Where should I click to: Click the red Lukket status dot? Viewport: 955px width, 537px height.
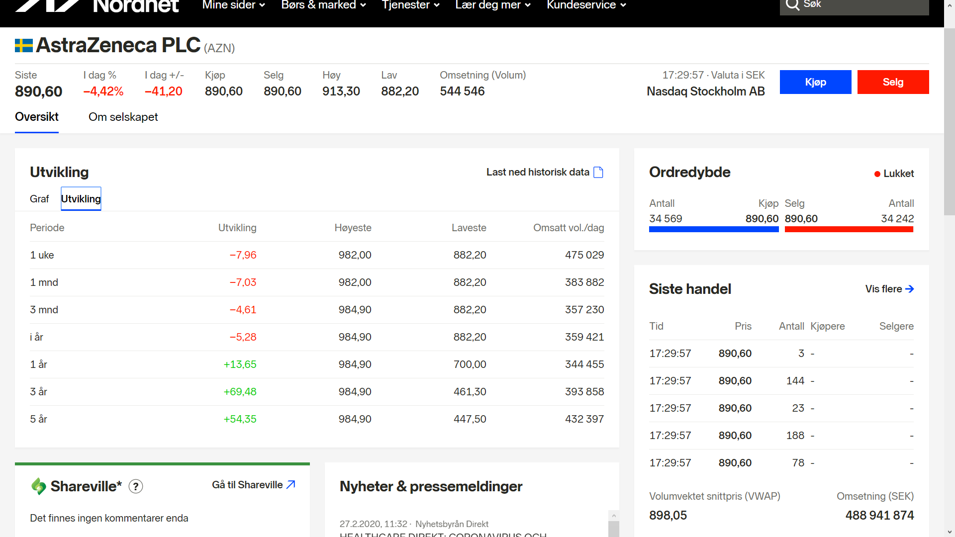click(x=877, y=174)
